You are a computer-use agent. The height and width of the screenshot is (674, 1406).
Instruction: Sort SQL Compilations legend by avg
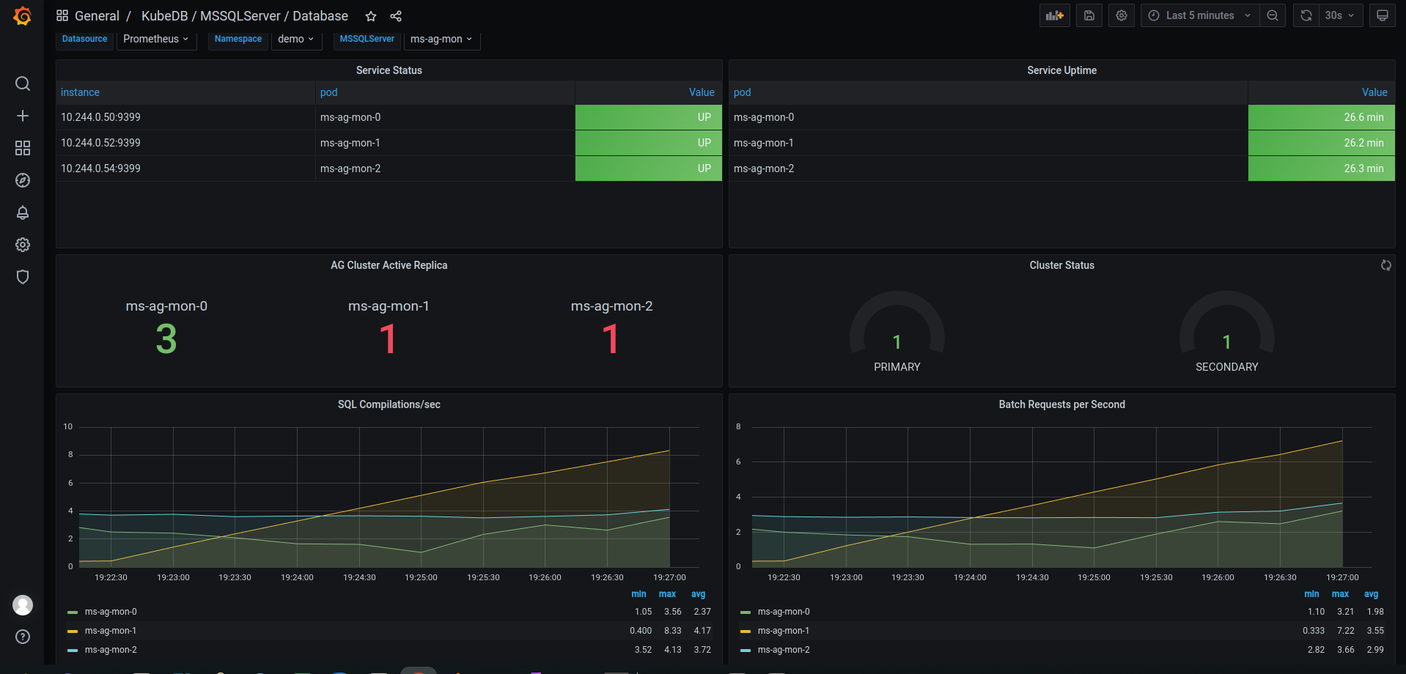[x=698, y=594]
